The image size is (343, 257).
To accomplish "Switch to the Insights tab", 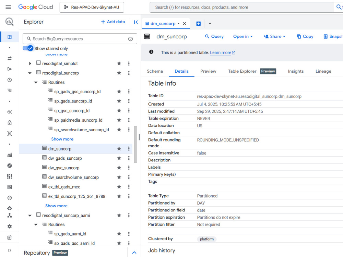I will click(296, 71).
